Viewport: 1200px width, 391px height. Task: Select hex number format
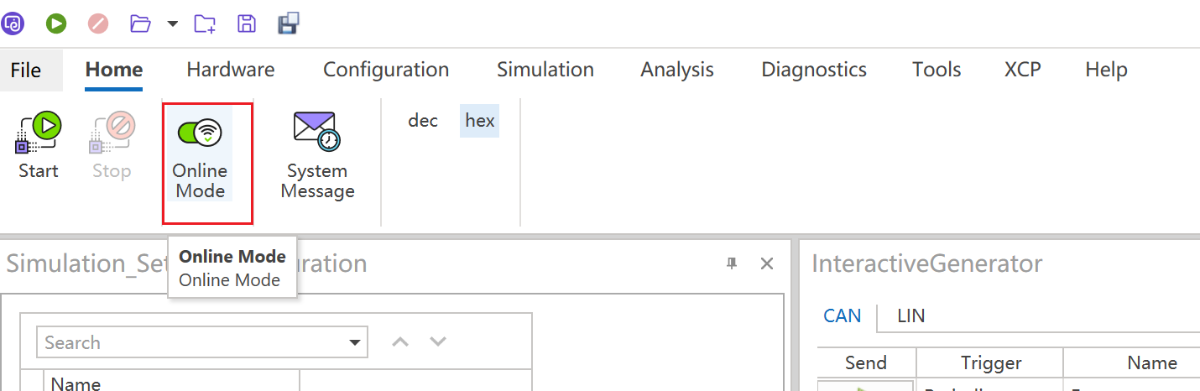click(480, 121)
